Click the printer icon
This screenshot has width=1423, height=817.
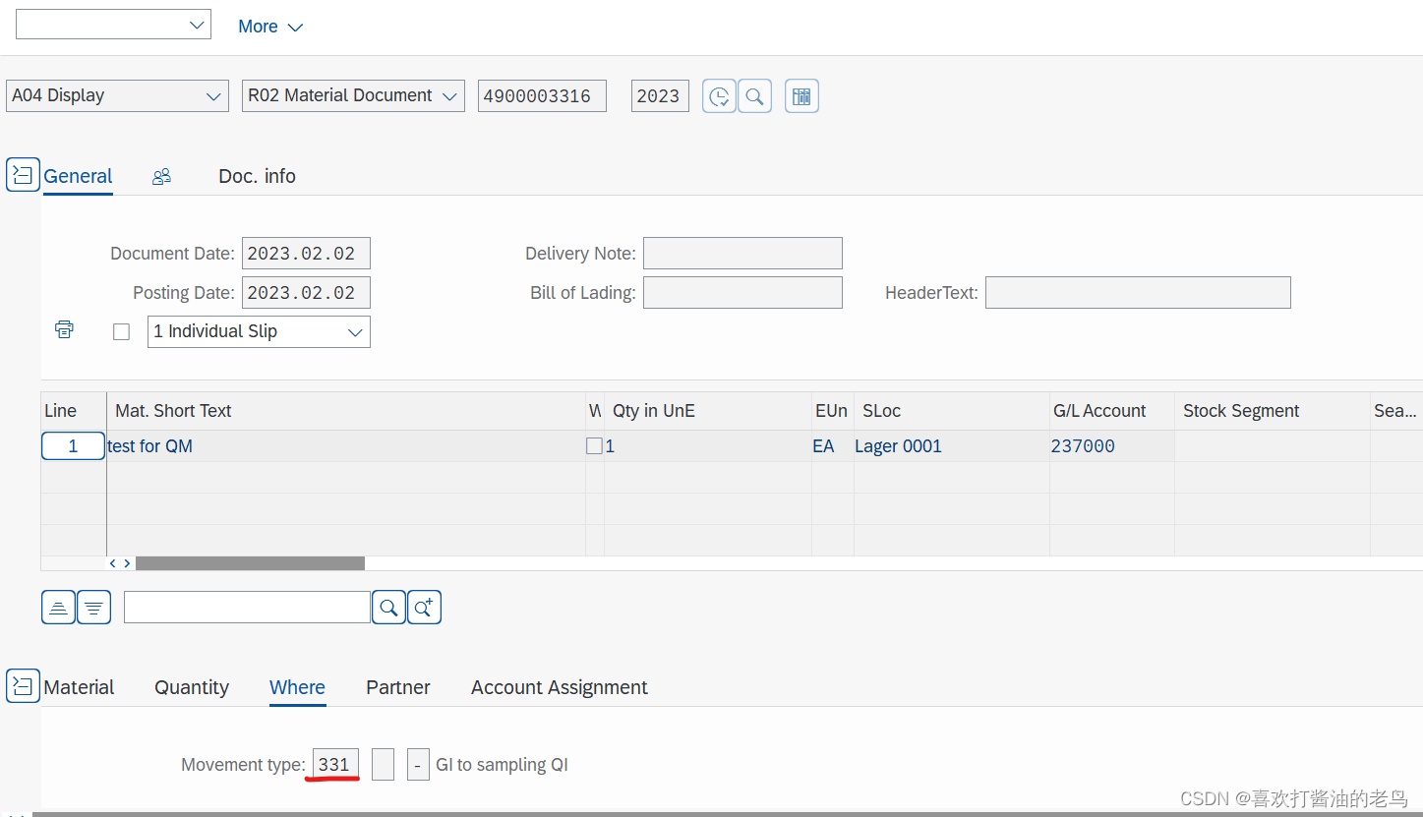point(64,329)
